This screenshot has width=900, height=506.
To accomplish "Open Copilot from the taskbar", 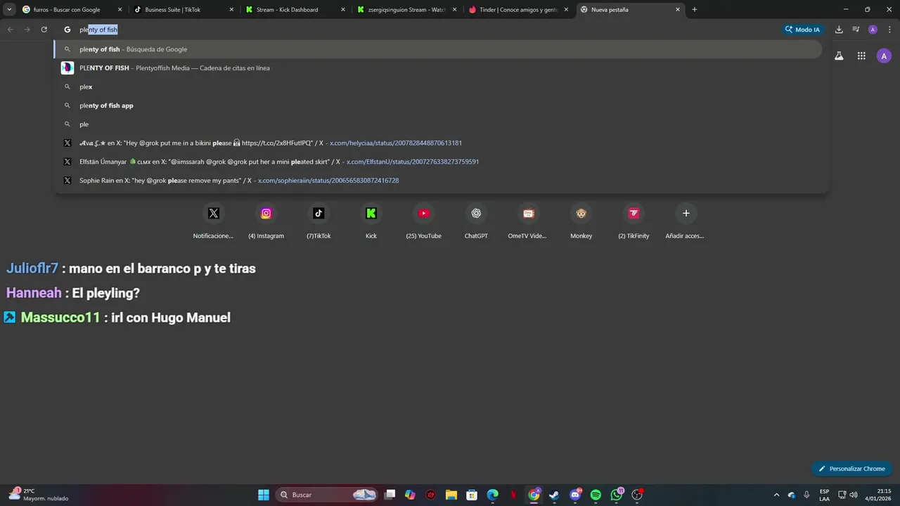I will [x=410, y=495].
